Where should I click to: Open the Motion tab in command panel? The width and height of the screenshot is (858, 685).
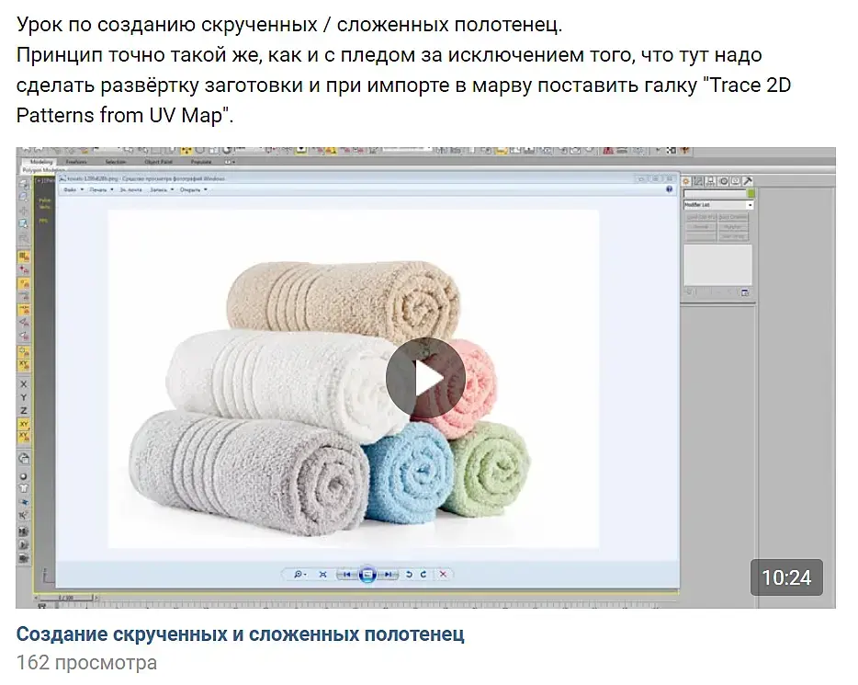pyautogui.click(x=723, y=181)
